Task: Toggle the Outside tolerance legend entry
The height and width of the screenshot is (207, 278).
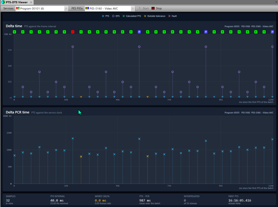Action: tap(155, 16)
